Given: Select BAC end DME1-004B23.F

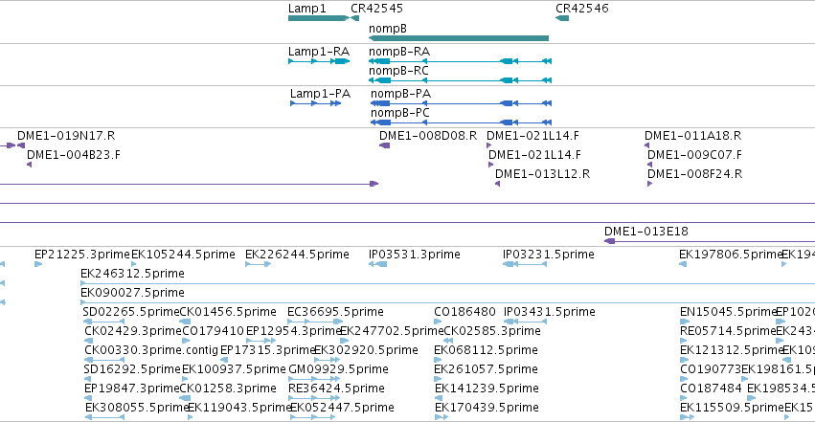Looking at the screenshot, I should [x=29, y=165].
